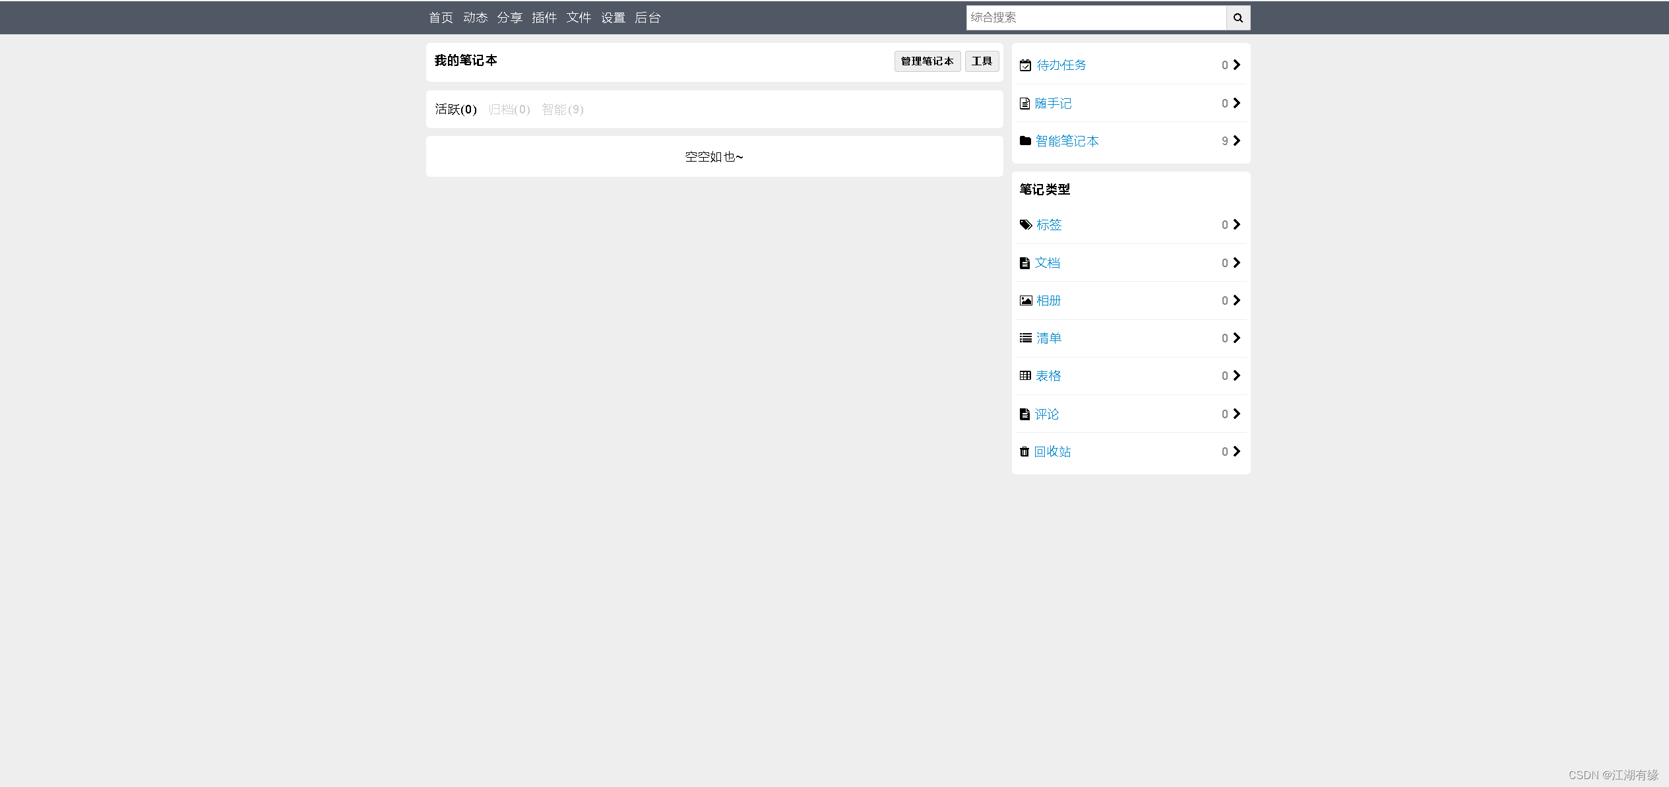The image size is (1669, 787).
Task: Switch to the 智能(9) tab
Action: click(562, 110)
